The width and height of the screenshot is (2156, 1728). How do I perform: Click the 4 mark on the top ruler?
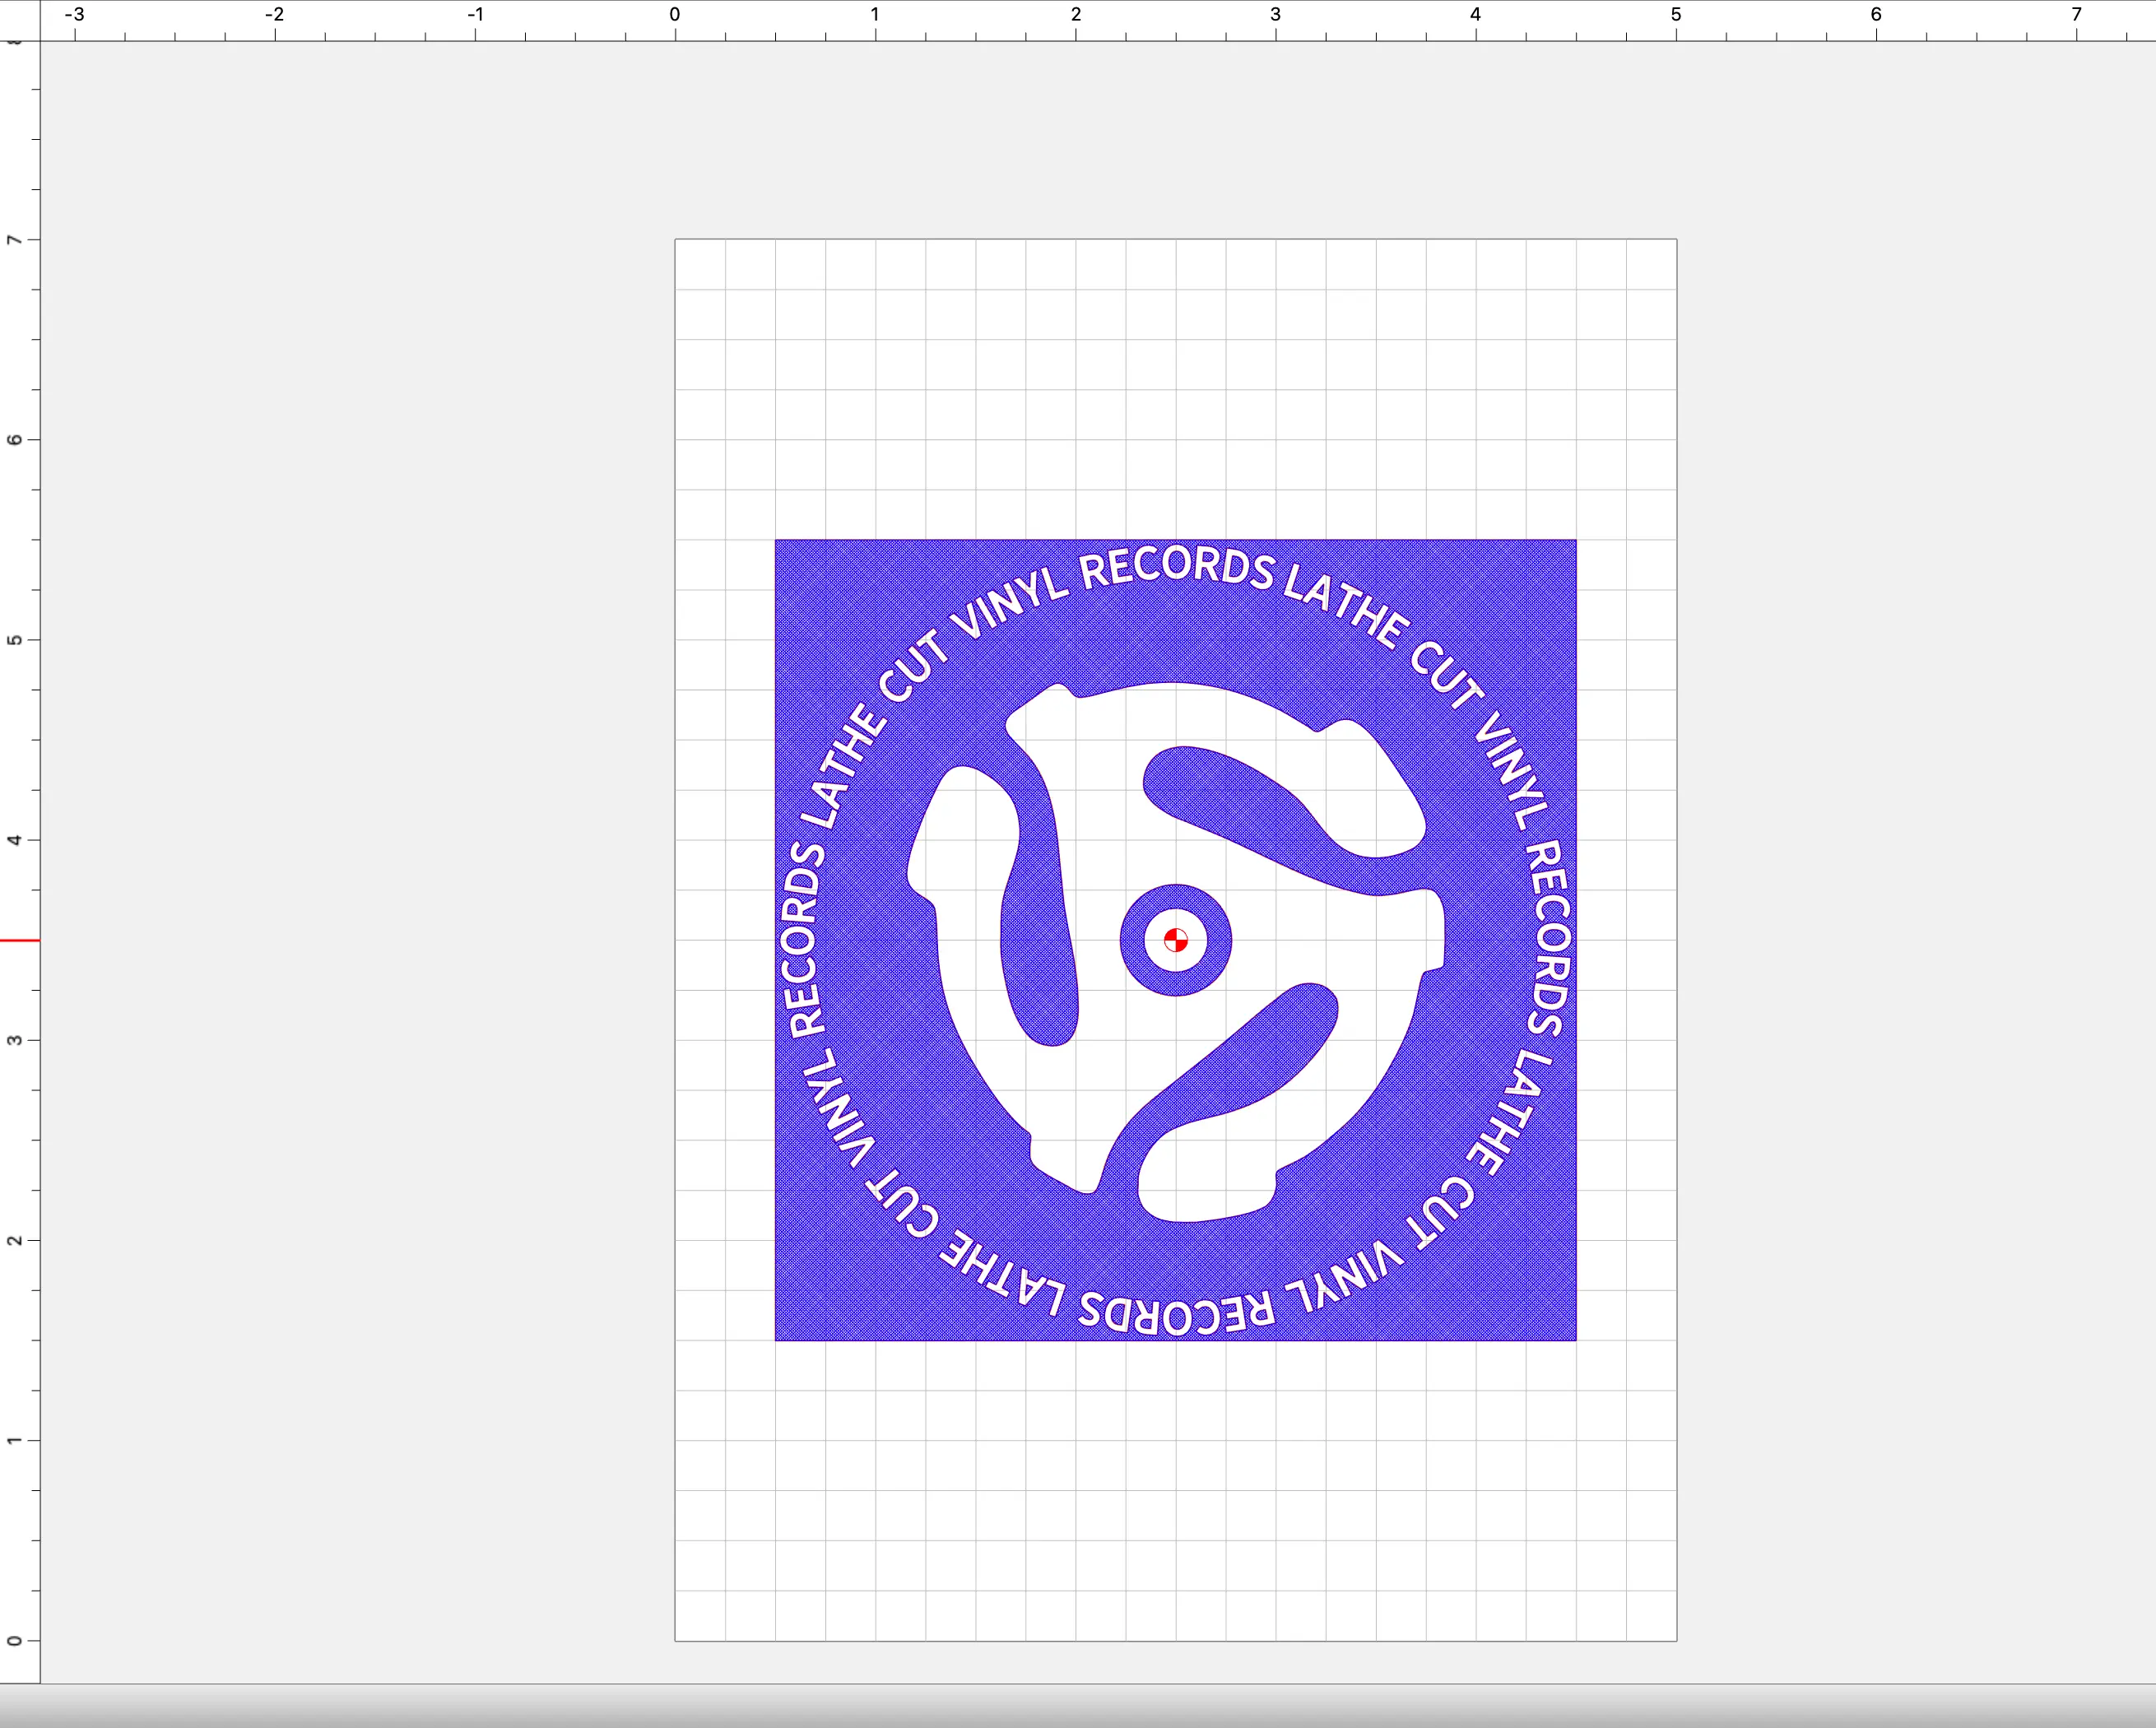pos(1475,15)
